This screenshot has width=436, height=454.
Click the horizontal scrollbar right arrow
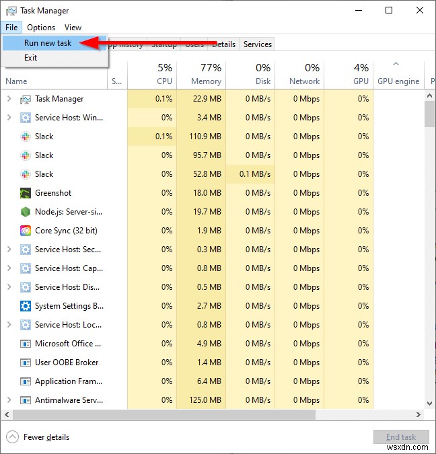point(419,414)
